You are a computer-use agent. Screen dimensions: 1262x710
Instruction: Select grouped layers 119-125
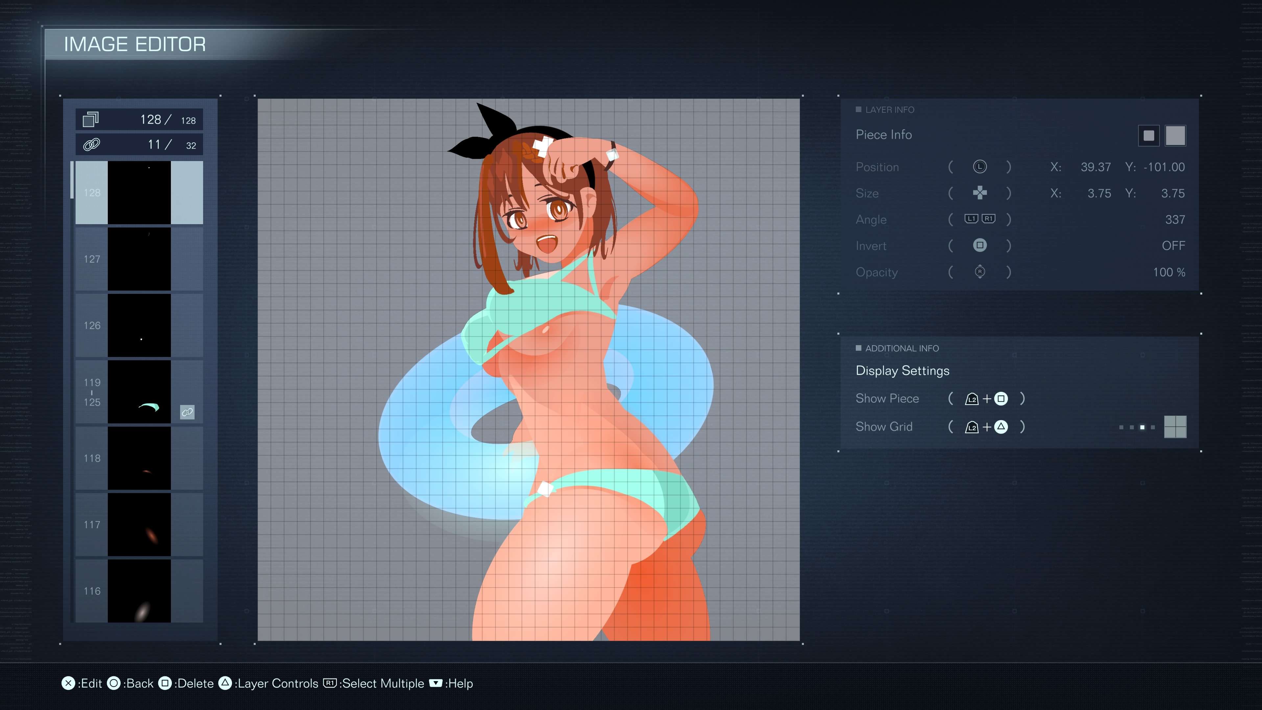(139, 392)
